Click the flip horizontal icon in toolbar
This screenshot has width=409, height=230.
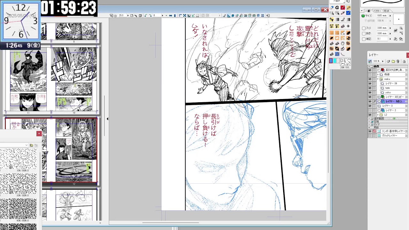pos(171,15)
